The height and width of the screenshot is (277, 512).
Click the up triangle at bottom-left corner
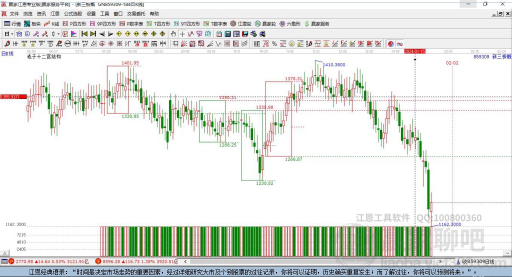point(4,253)
